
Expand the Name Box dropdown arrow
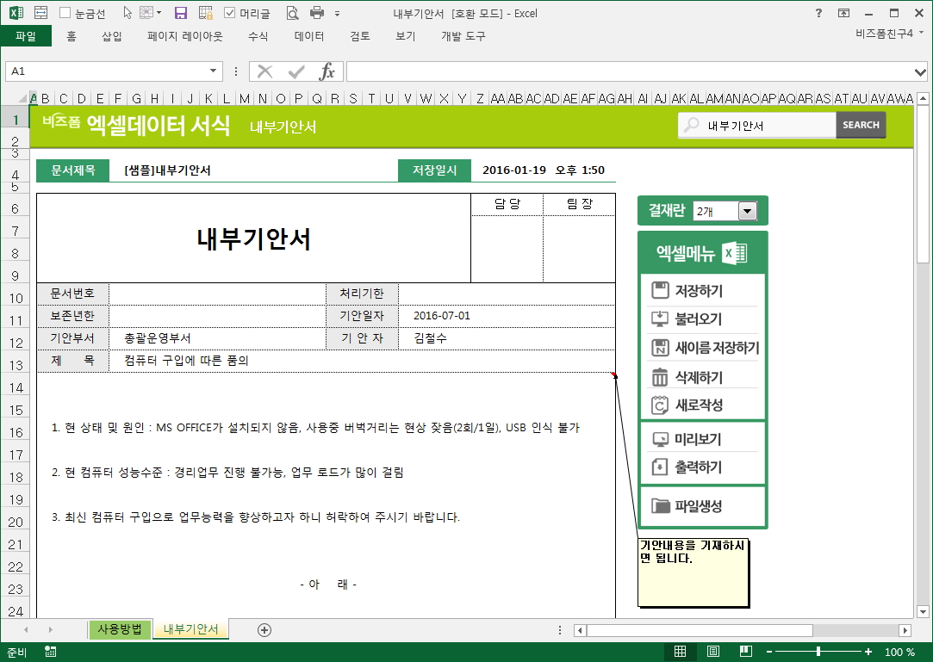[x=214, y=71]
